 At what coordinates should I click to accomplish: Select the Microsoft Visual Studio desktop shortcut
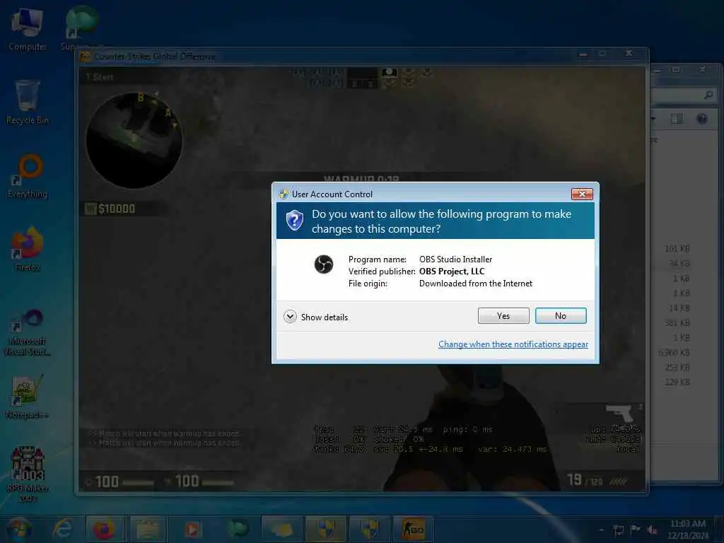28,332
